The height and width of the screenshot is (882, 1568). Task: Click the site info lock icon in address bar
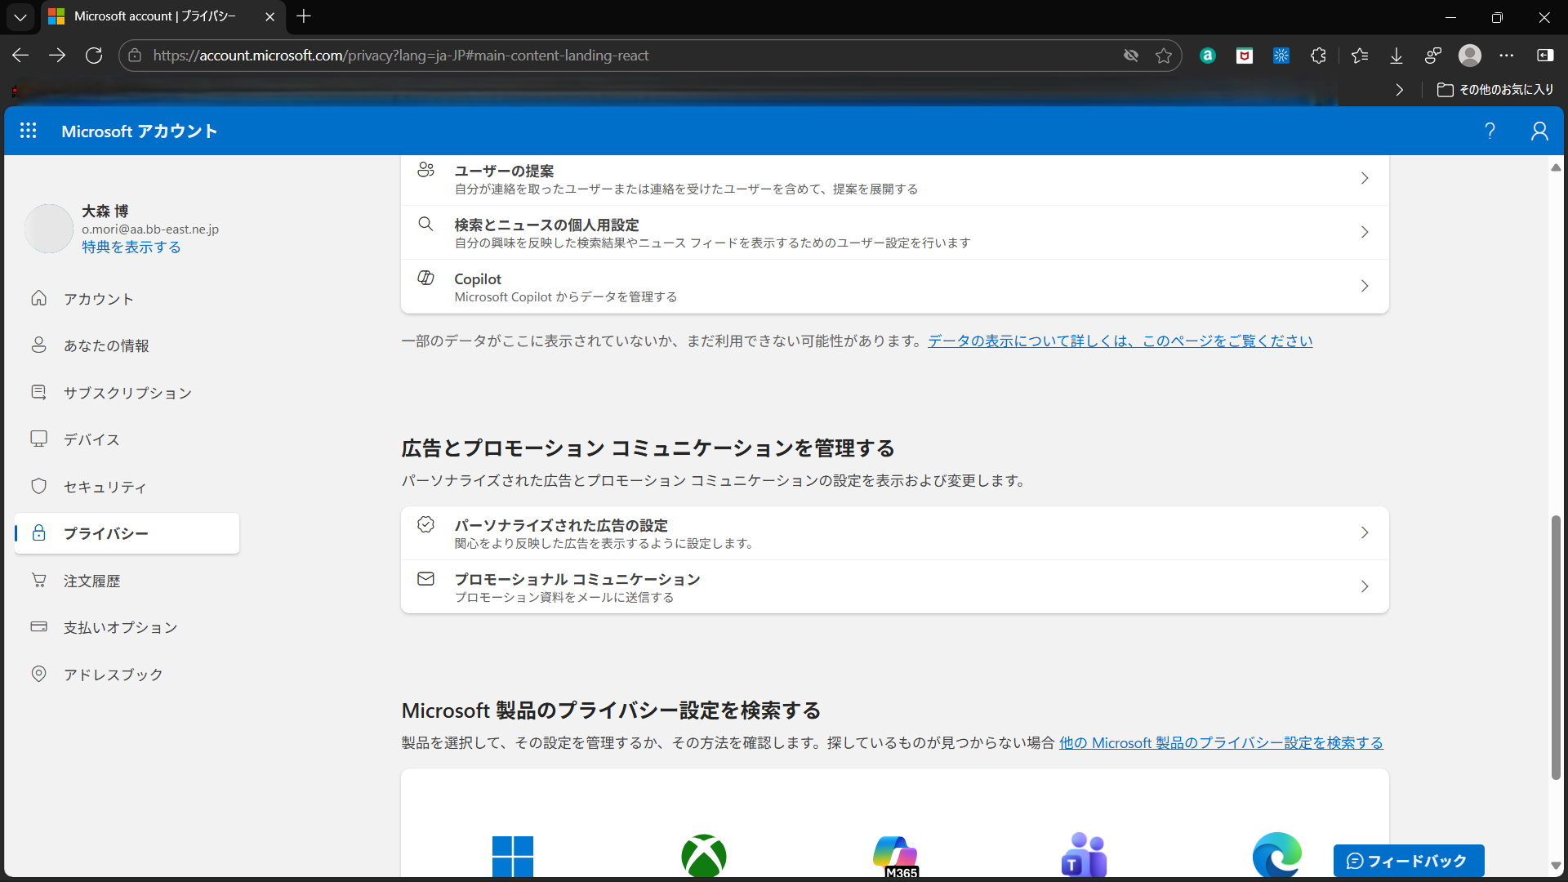(136, 56)
